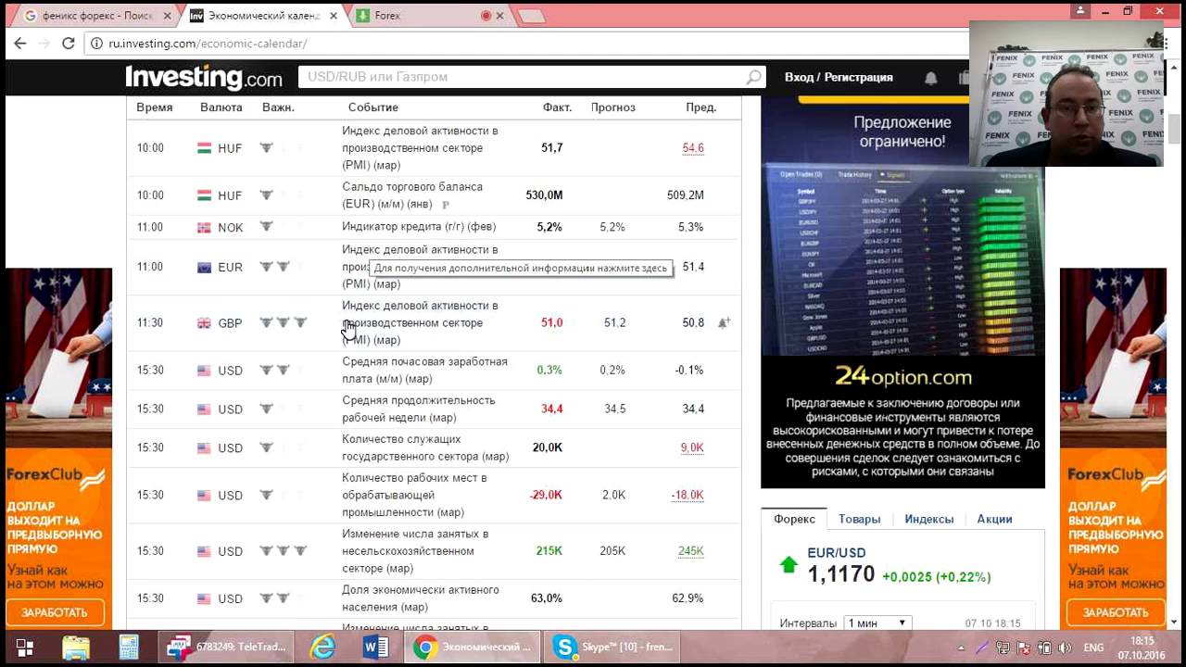
Task: Reload the page with refresh button
Action: coord(68,44)
